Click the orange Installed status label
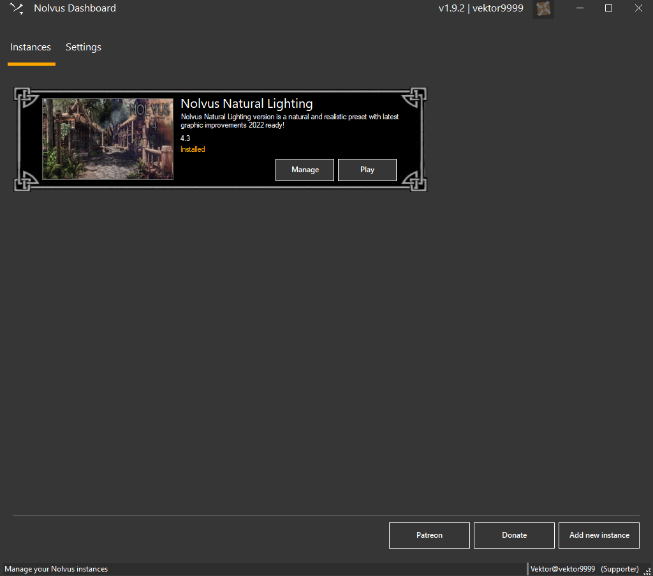This screenshot has width=653, height=576. click(193, 149)
